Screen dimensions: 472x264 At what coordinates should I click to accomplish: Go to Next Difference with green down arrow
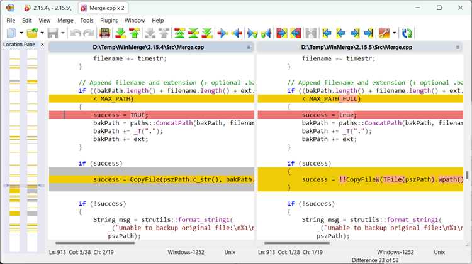click(121, 33)
